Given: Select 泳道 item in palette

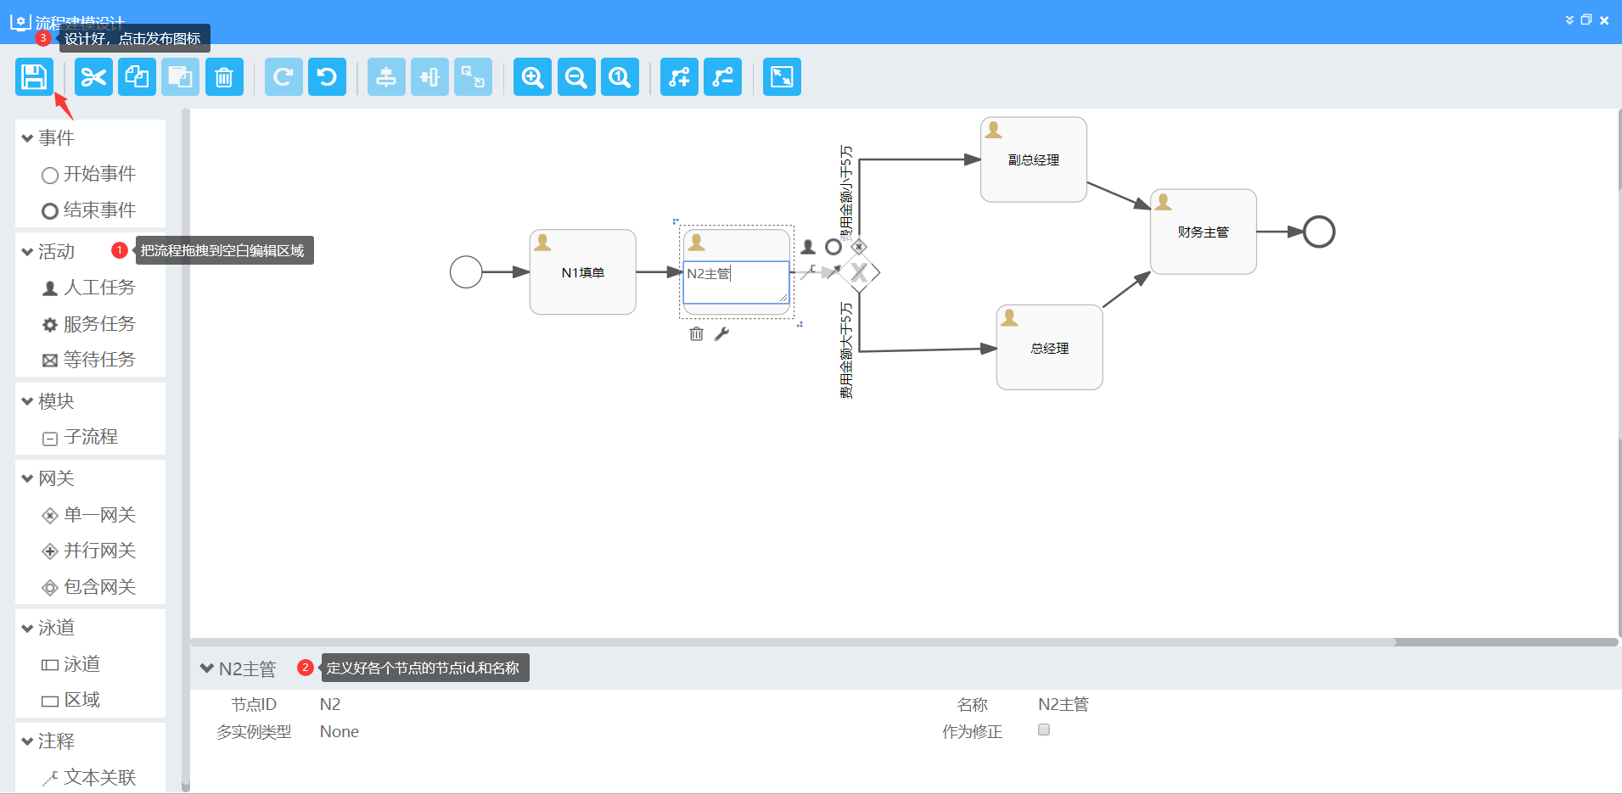Looking at the screenshot, I should pyautogui.click(x=72, y=664).
